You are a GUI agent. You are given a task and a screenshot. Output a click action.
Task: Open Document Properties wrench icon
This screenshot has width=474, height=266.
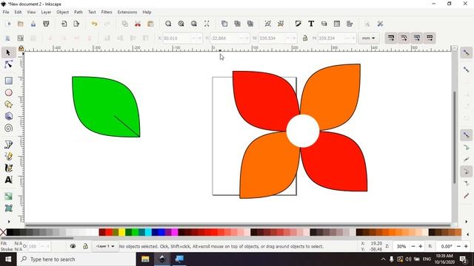[x=380, y=24]
